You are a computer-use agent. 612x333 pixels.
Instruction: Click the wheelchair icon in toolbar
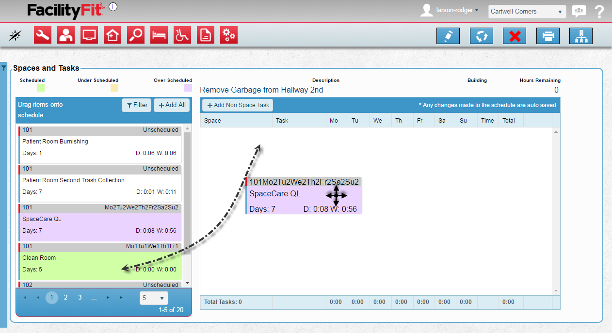[x=182, y=35]
